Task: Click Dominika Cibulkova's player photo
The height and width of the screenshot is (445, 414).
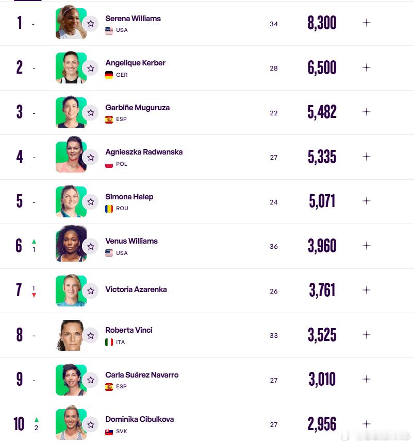Action: tap(71, 423)
